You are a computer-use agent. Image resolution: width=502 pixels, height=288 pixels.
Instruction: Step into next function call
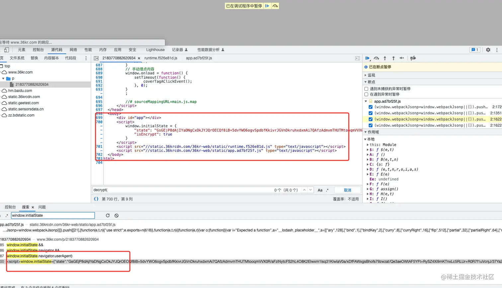click(x=385, y=58)
